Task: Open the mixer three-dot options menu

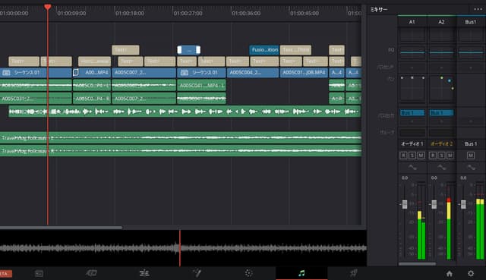Action: pyautogui.click(x=478, y=9)
